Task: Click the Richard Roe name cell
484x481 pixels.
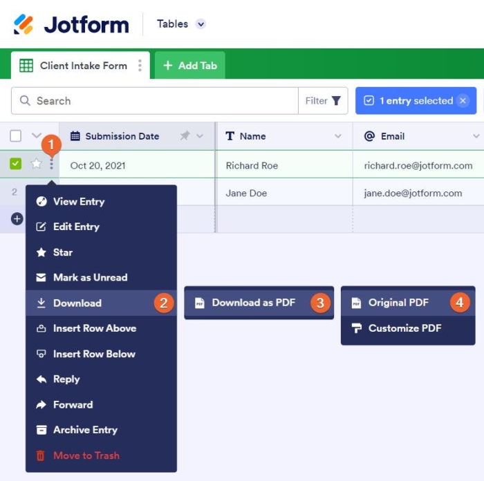Action: click(284, 165)
